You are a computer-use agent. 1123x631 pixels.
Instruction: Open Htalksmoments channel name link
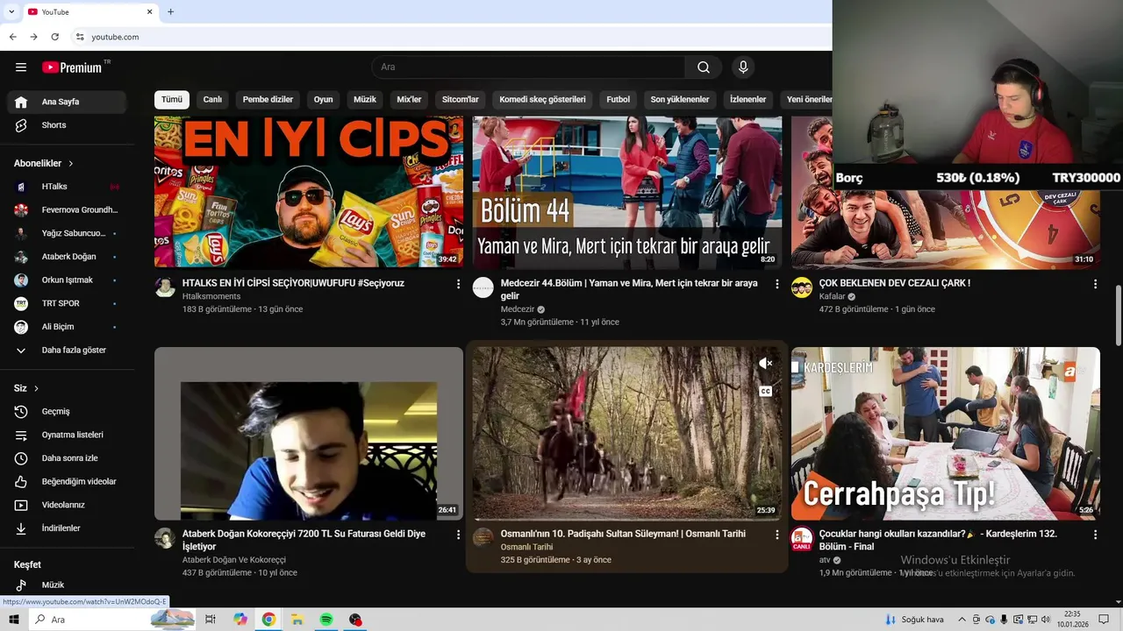pos(211,297)
